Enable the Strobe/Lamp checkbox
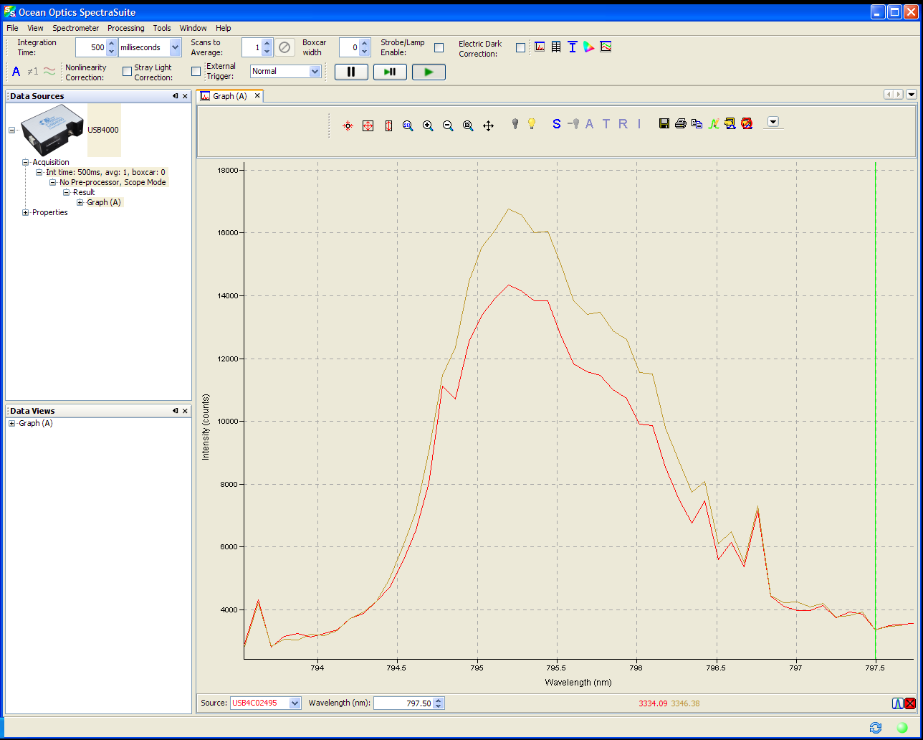923x740 pixels. pyautogui.click(x=439, y=47)
